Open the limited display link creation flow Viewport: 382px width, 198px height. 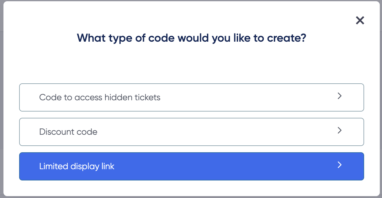tap(192, 166)
